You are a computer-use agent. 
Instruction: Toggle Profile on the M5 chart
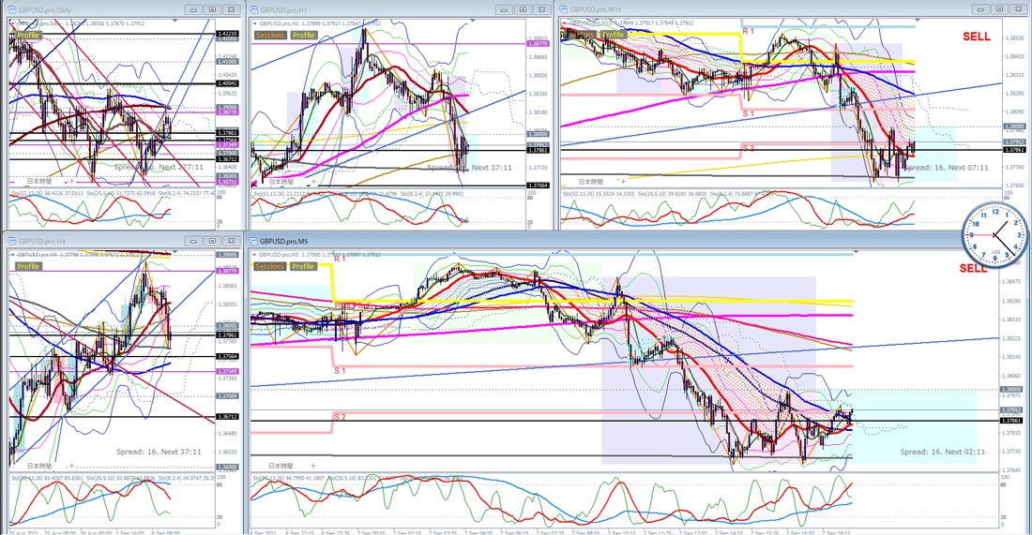pyautogui.click(x=303, y=266)
